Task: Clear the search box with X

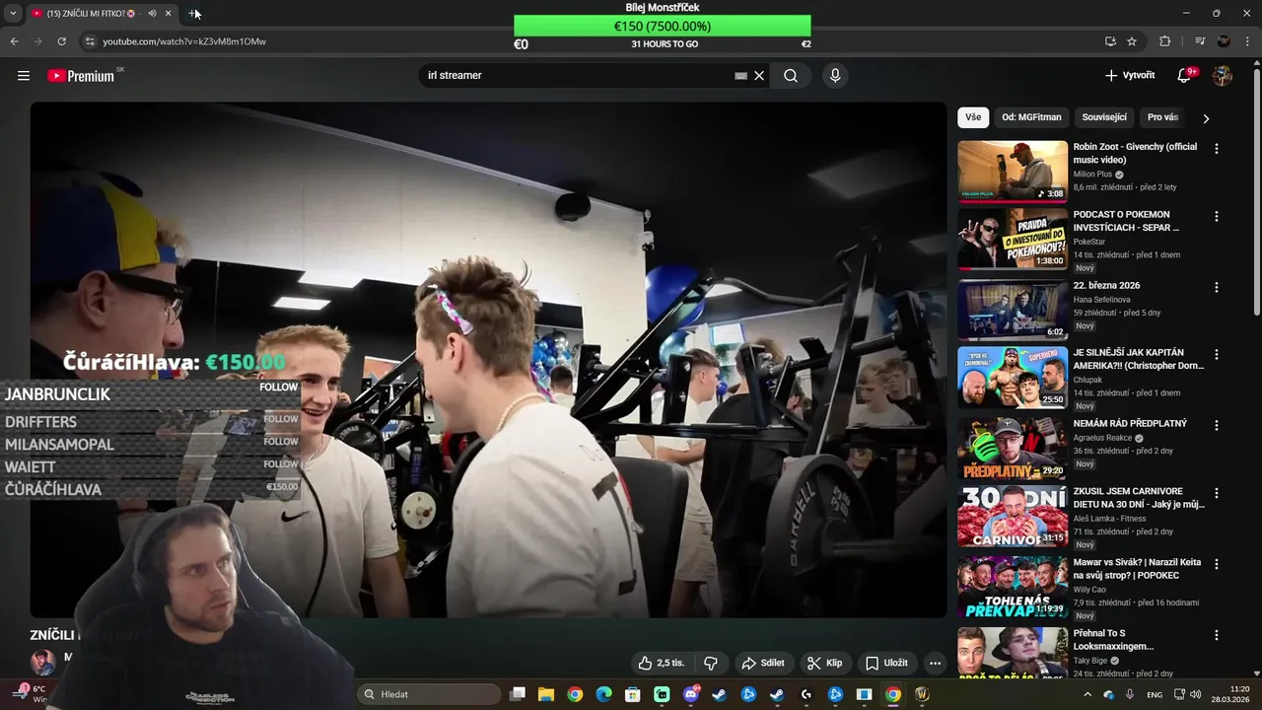Action: (x=759, y=76)
